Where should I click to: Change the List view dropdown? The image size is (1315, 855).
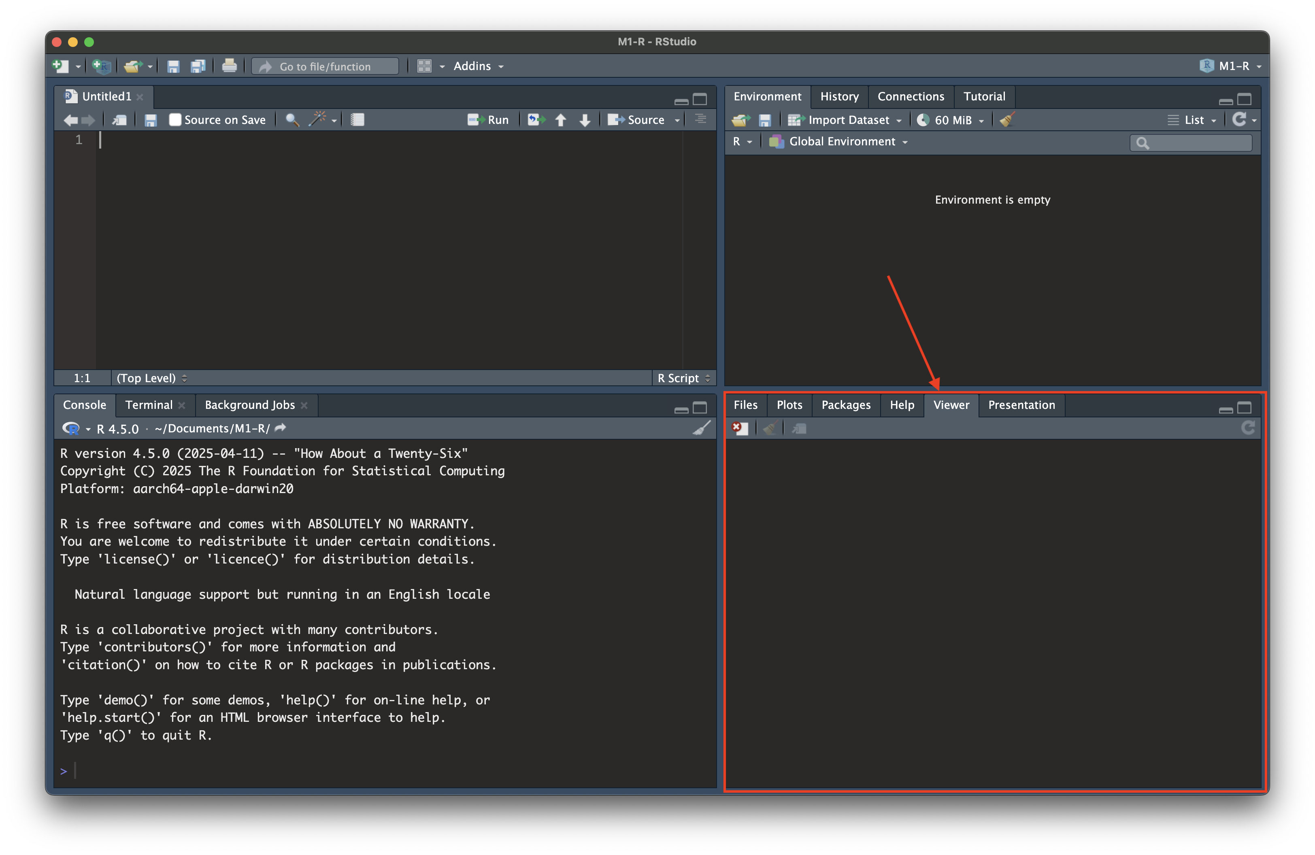click(x=1192, y=120)
